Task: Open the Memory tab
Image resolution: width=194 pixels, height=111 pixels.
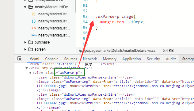Action: (110, 59)
